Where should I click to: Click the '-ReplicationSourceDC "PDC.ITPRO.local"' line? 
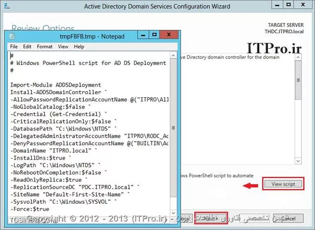pyautogui.click(x=75, y=187)
